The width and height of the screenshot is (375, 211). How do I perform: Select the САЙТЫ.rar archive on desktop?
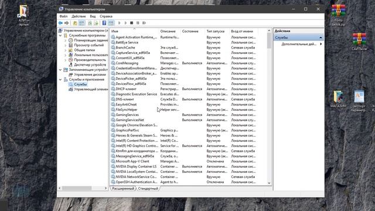pyautogui.click(x=359, y=42)
